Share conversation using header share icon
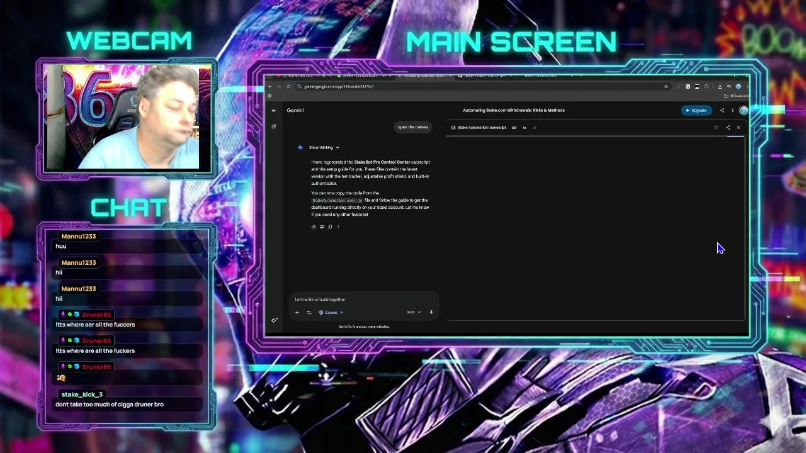The width and height of the screenshot is (806, 453). (722, 110)
